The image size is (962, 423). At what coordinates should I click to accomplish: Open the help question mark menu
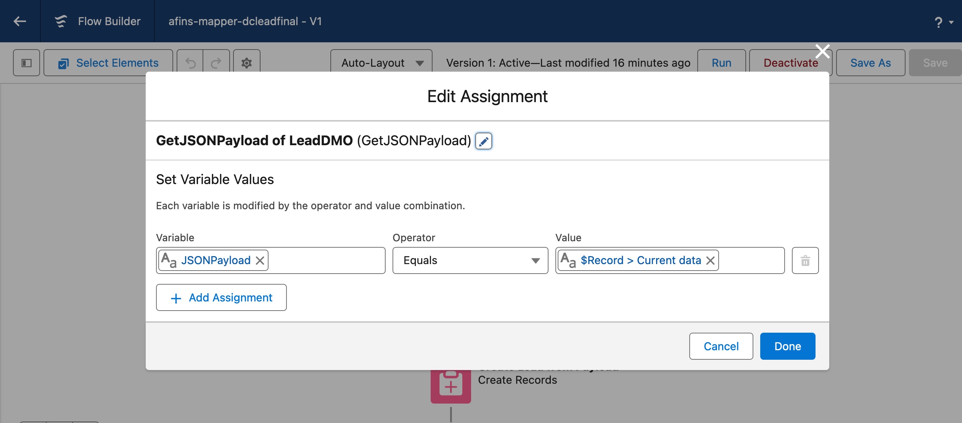click(943, 22)
